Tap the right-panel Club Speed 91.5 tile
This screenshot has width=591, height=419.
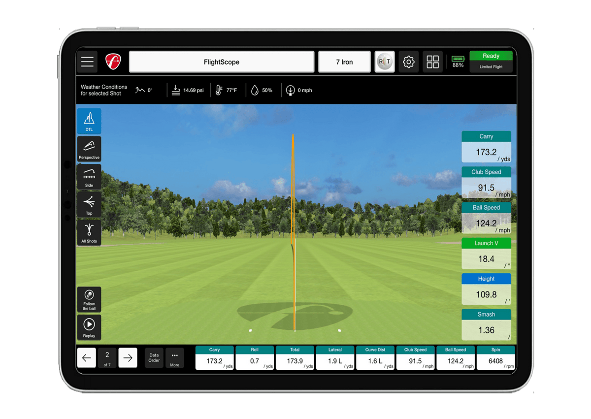pyautogui.click(x=486, y=182)
